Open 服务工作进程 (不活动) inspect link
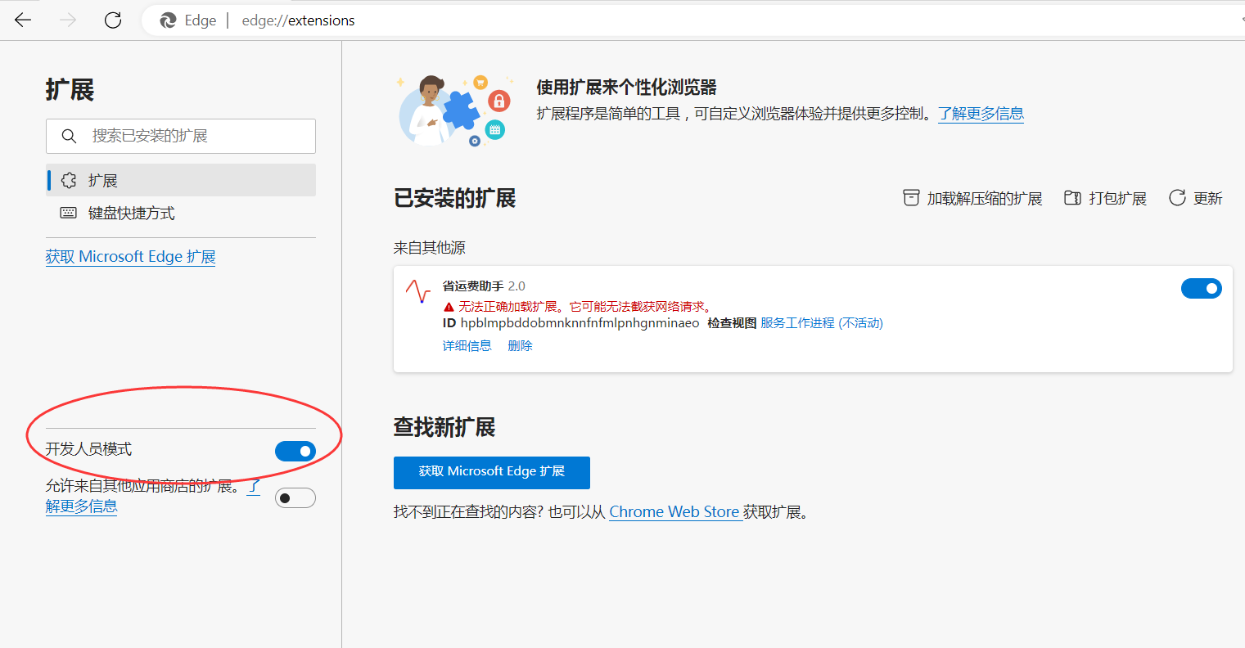 [822, 323]
